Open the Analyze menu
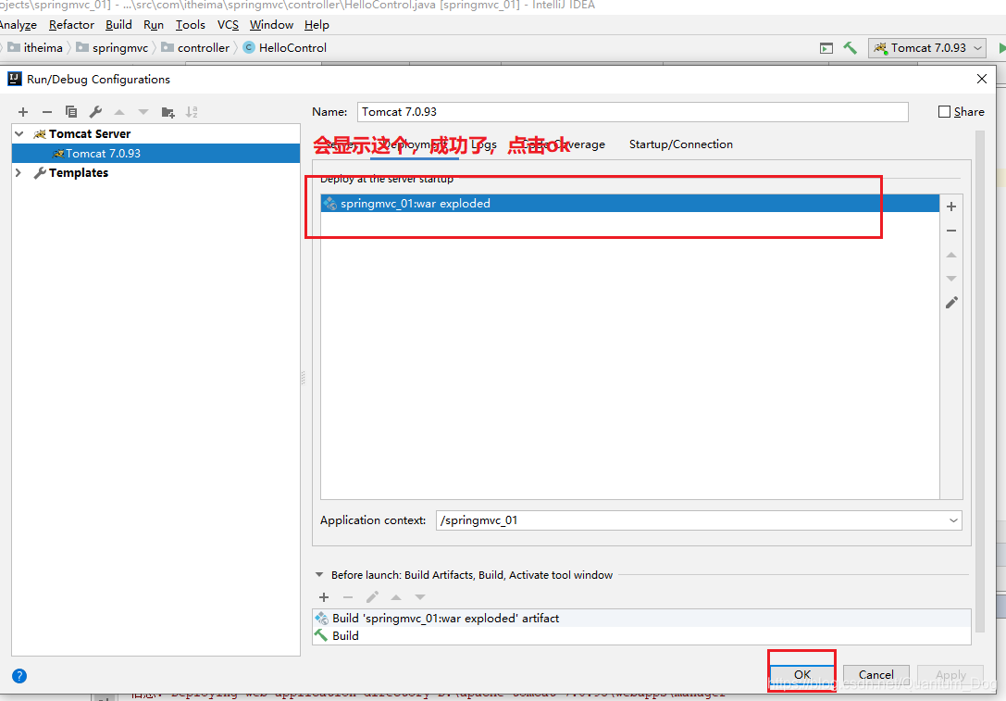1006x701 pixels. (x=18, y=25)
